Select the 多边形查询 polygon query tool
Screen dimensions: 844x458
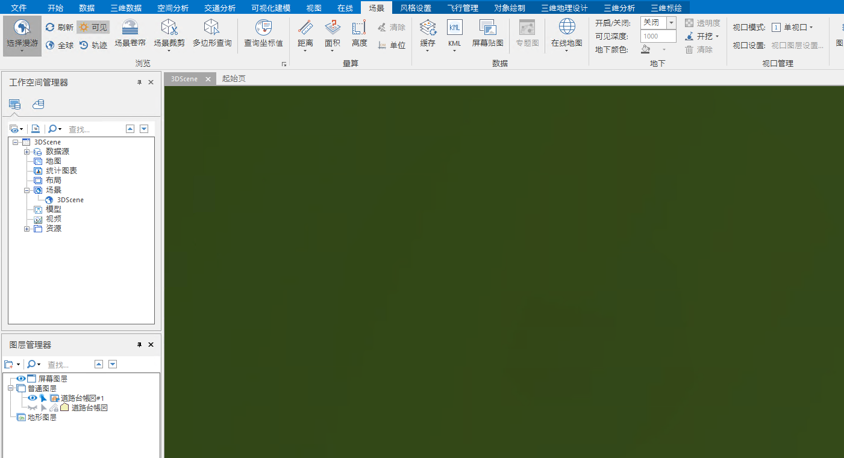point(212,34)
